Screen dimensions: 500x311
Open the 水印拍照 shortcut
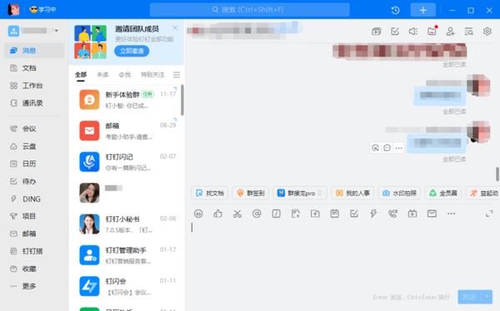pyautogui.click(x=399, y=193)
